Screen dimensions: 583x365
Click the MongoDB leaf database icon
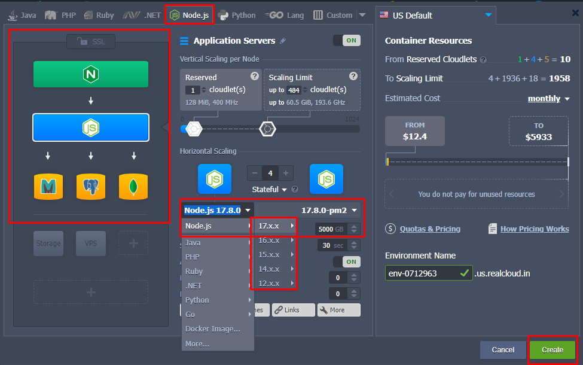[x=133, y=187]
